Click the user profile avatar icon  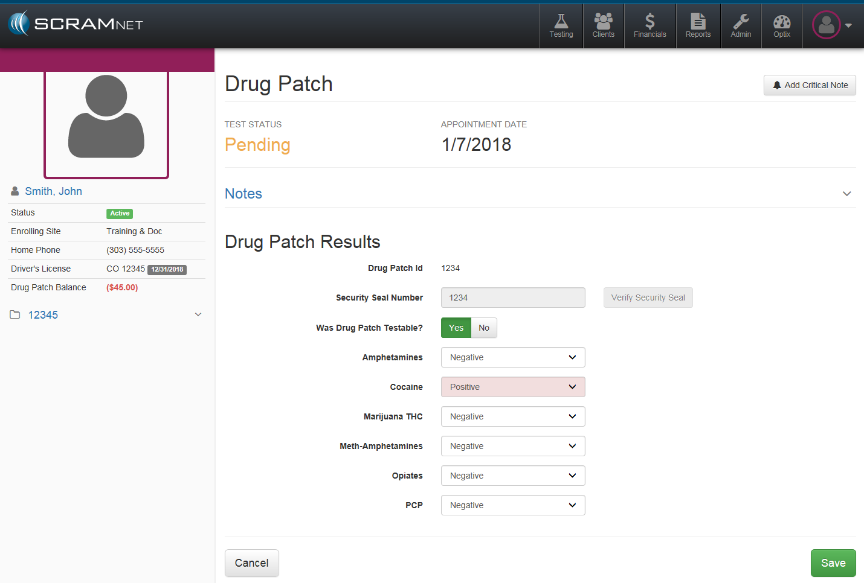click(827, 25)
